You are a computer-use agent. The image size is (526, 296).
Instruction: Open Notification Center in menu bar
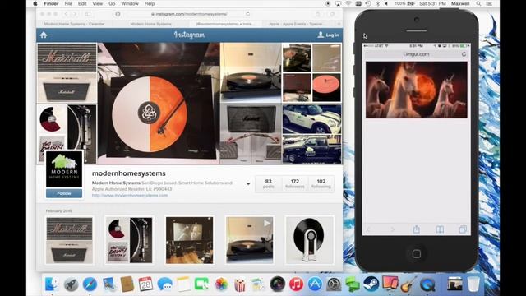(x=490, y=3)
